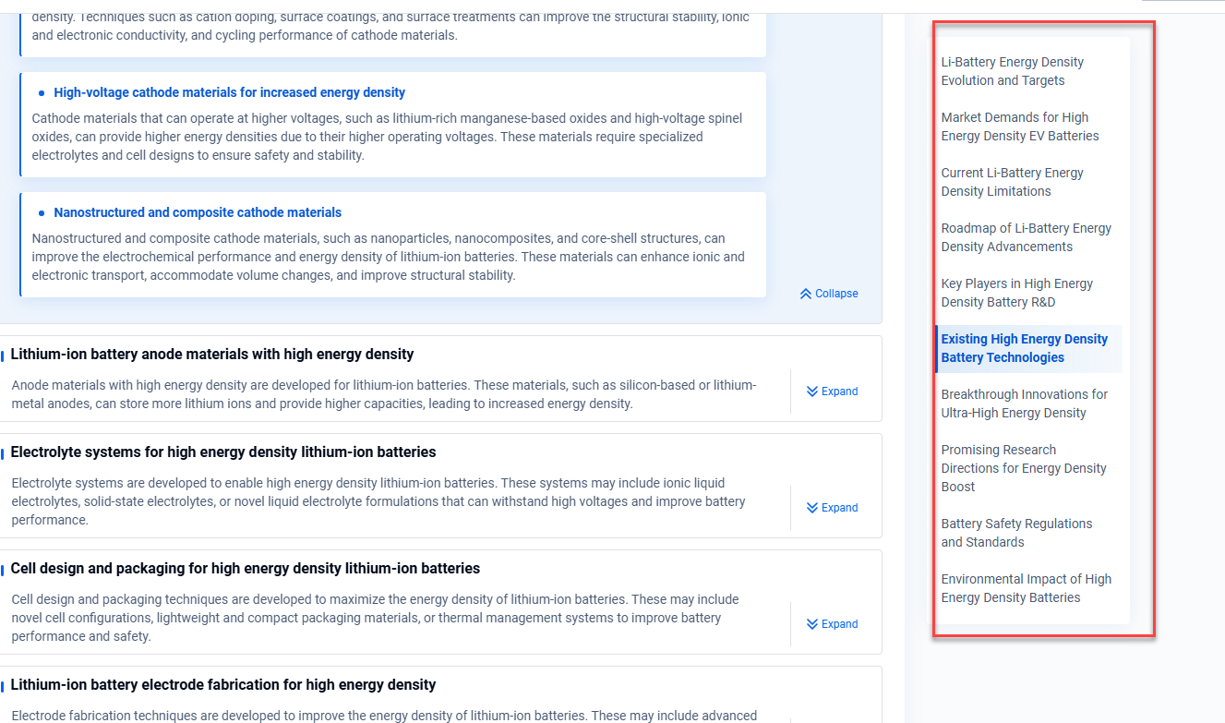Screen dimensions: 1225x723
Task: Select Existing High Energy Density Battery Technologies
Action: point(1024,348)
